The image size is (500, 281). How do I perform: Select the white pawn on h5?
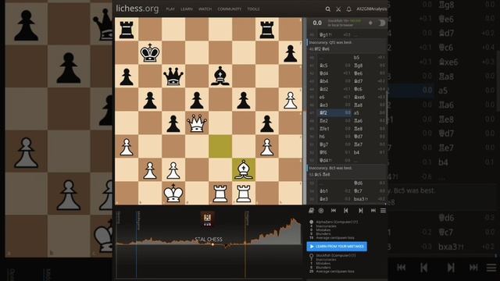[x=291, y=100]
